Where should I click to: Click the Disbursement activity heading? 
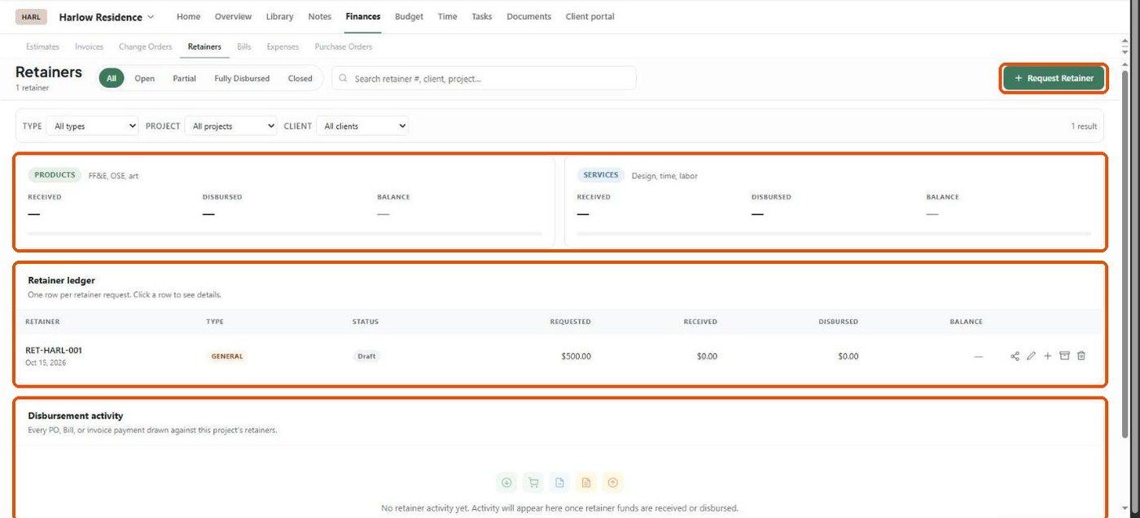(x=76, y=415)
